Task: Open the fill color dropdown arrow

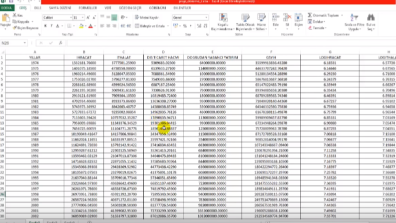Action: pos(86,26)
